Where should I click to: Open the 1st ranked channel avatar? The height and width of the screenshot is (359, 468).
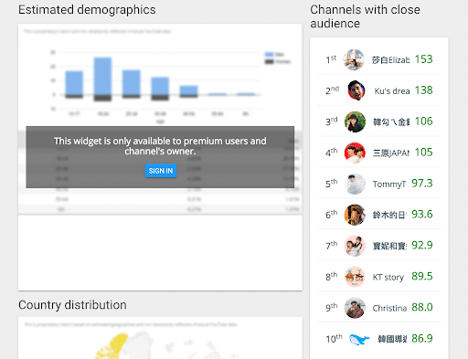pyautogui.click(x=354, y=59)
